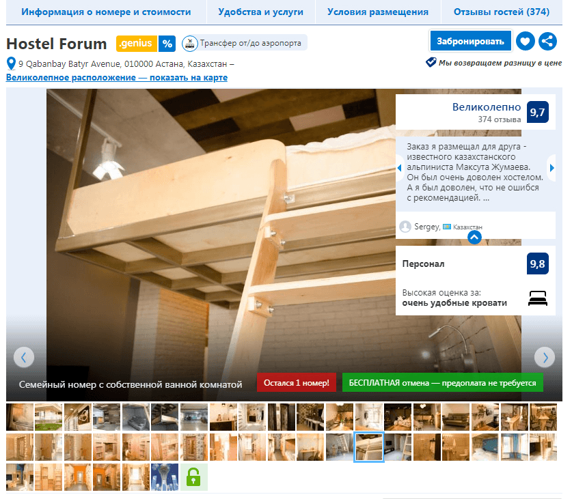
Task: Open the last thumbnail in the second row
Action: coord(543,447)
